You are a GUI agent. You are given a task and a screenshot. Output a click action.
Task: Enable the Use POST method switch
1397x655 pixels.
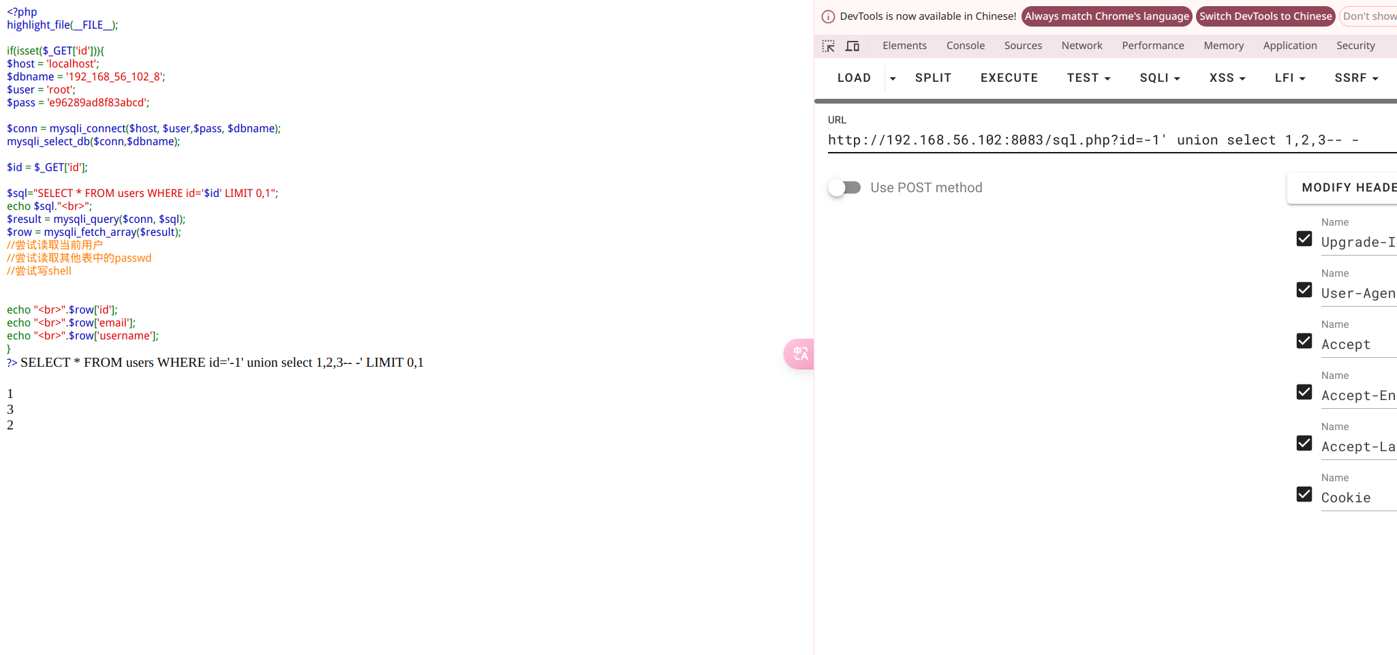click(x=845, y=187)
